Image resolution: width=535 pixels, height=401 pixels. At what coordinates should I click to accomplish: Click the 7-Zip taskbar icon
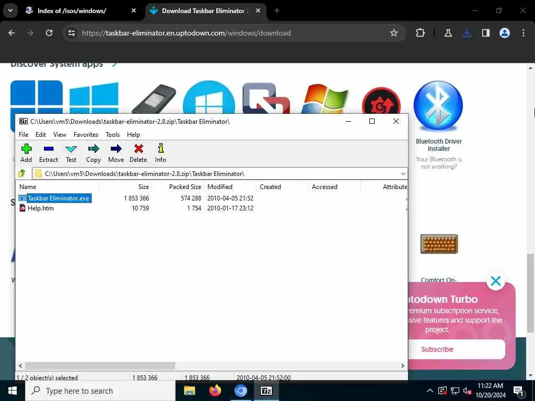pos(266,391)
